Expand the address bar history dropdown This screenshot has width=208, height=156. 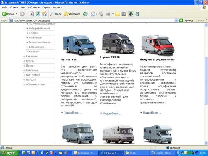click(176, 20)
